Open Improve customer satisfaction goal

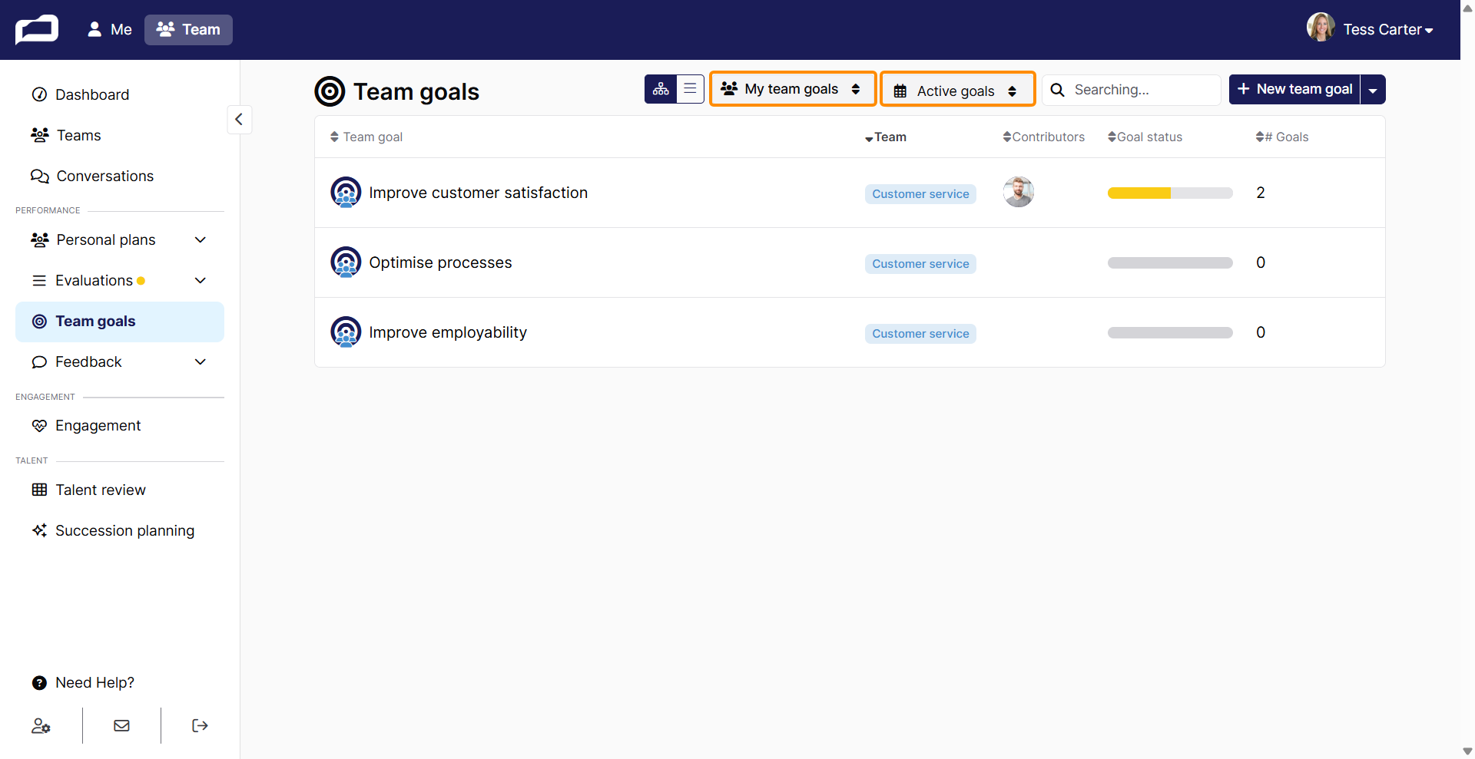(478, 193)
